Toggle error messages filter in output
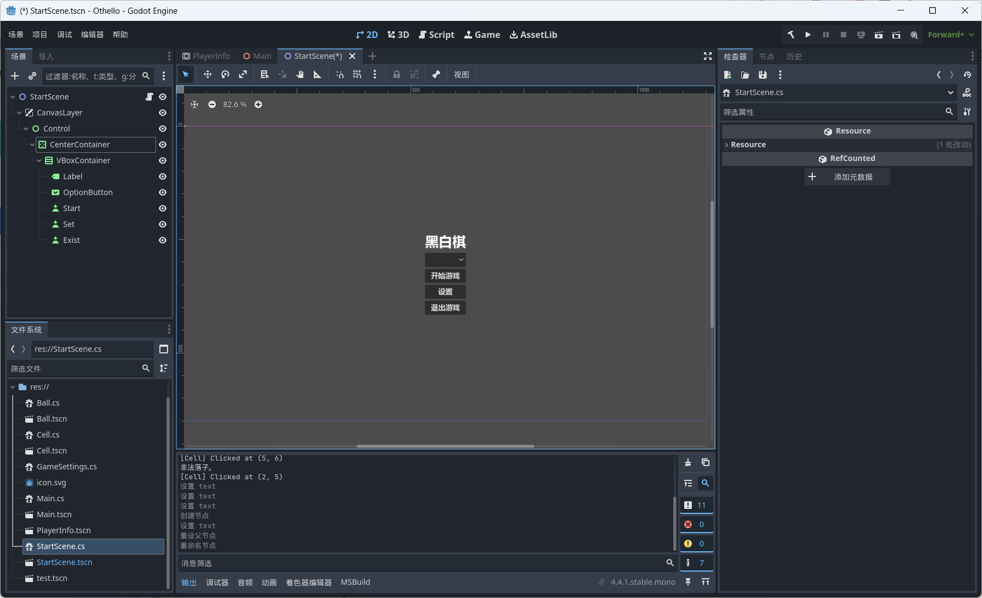Image resolution: width=982 pixels, height=598 pixels. click(696, 524)
